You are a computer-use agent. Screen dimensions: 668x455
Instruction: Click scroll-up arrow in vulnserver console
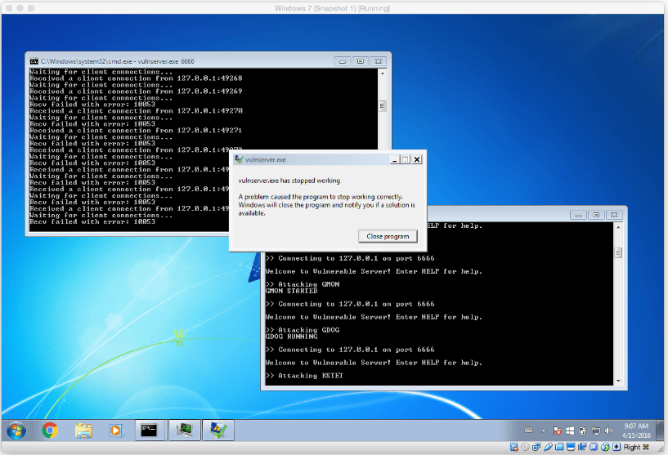[x=383, y=74]
